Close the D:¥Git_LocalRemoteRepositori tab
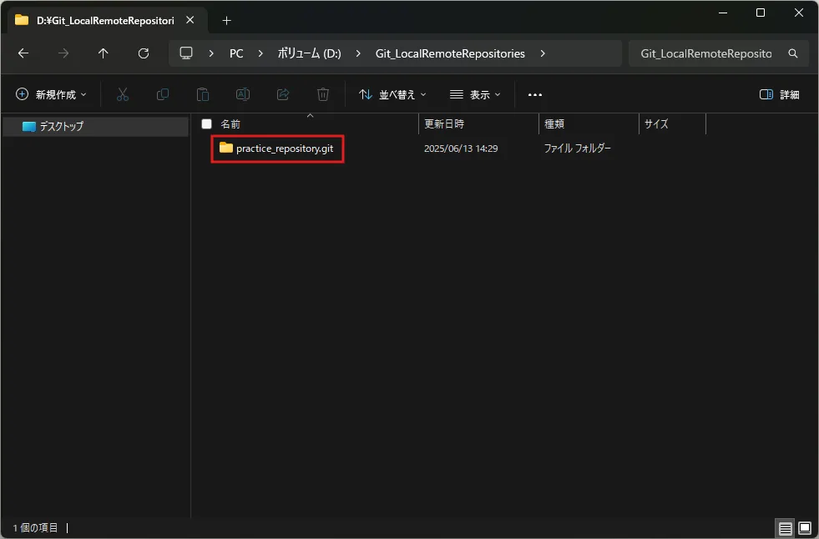 tap(190, 20)
